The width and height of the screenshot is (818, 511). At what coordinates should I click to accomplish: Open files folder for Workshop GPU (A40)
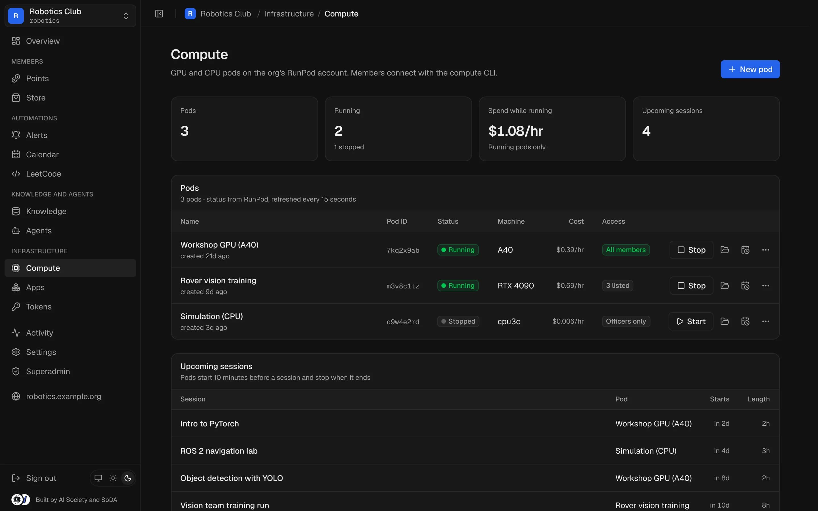pyautogui.click(x=724, y=250)
